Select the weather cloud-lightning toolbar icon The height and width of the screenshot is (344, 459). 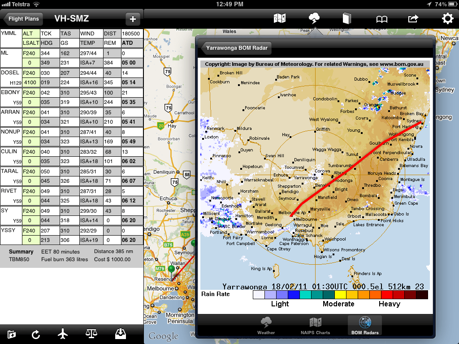pos(314,18)
